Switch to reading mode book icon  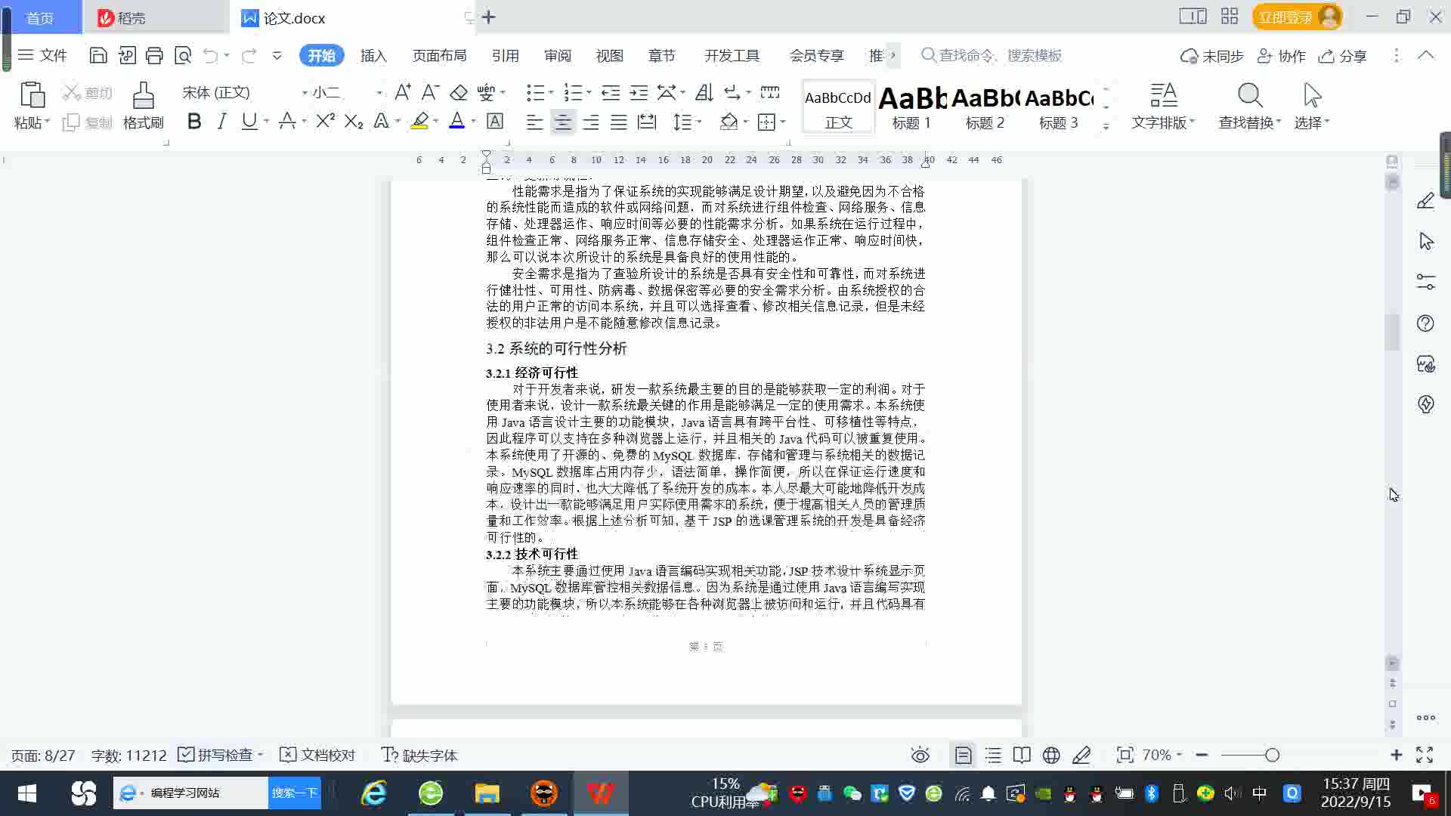[1022, 755]
